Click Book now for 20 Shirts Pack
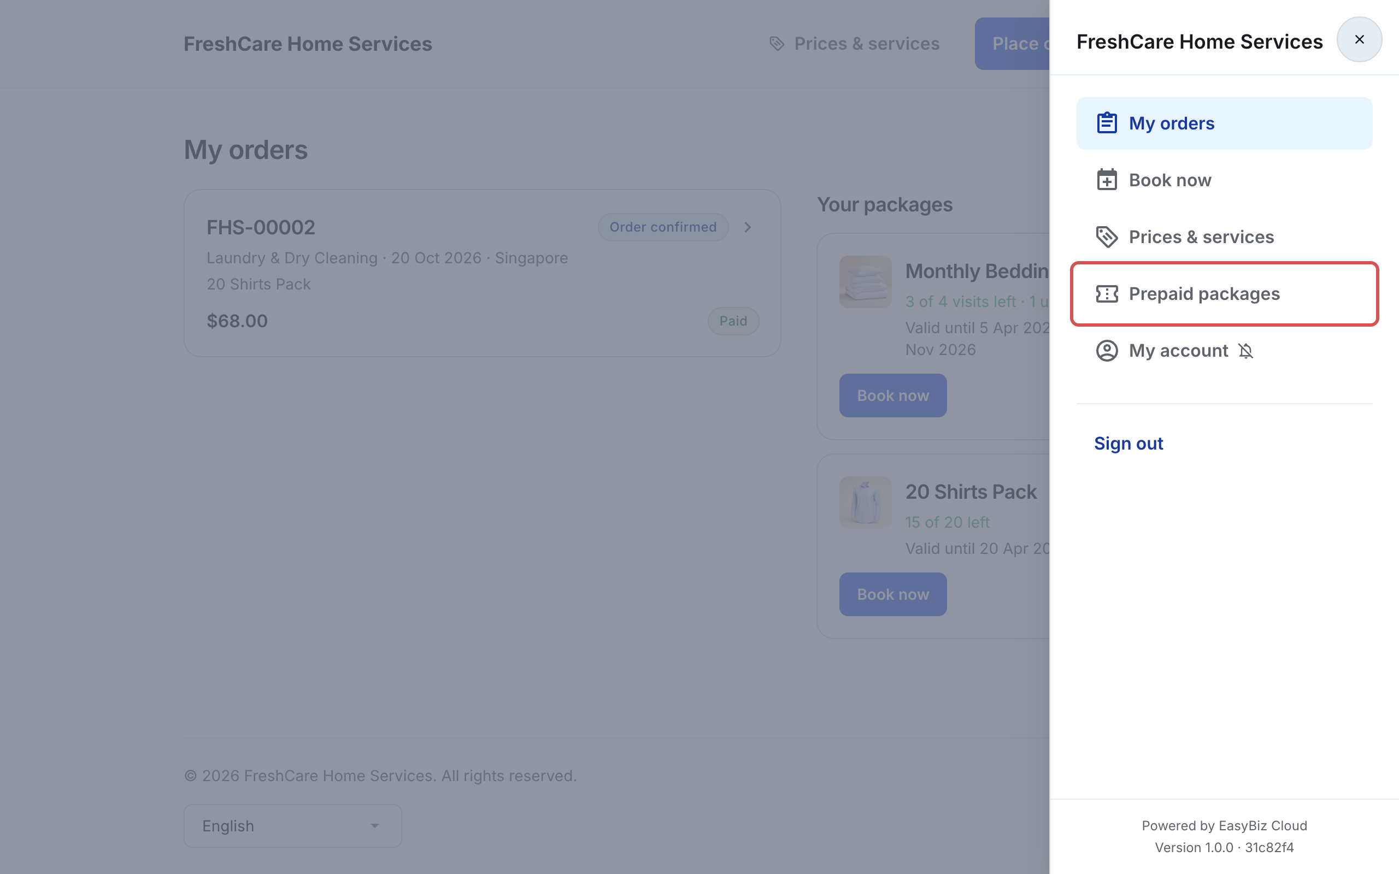This screenshot has height=874, width=1399. pos(892,594)
